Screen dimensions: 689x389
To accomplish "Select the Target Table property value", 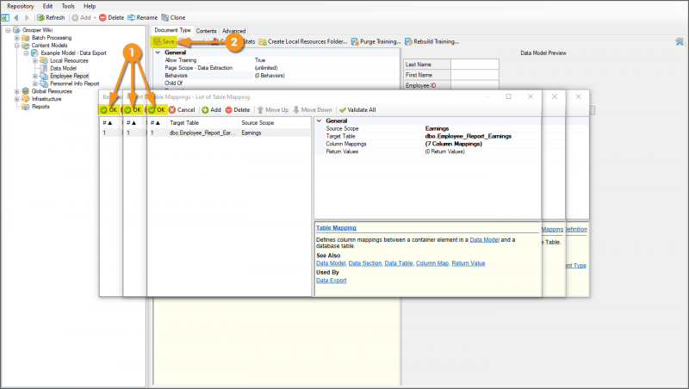I will tap(469, 136).
